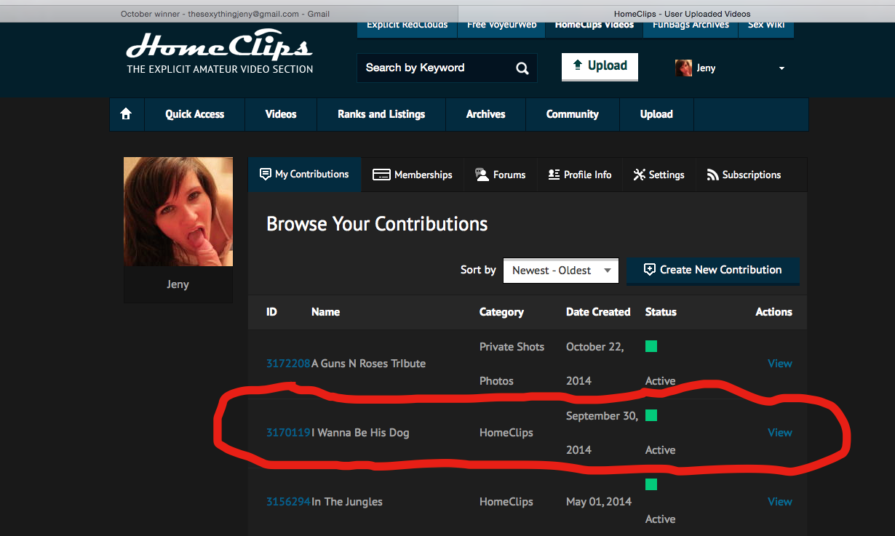Click the Subscriptions feed icon
The width and height of the screenshot is (895, 536).
[x=712, y=175]
